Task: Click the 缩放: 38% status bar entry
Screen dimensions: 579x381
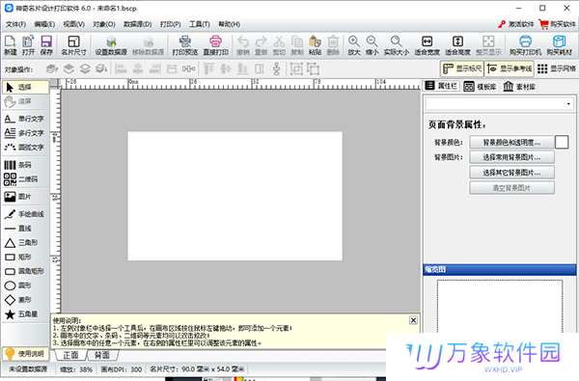Action: click(x=76, y=369)
